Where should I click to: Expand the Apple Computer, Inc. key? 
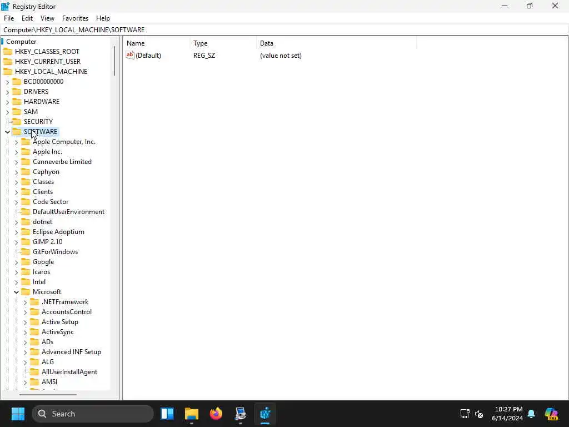(16, 142)
